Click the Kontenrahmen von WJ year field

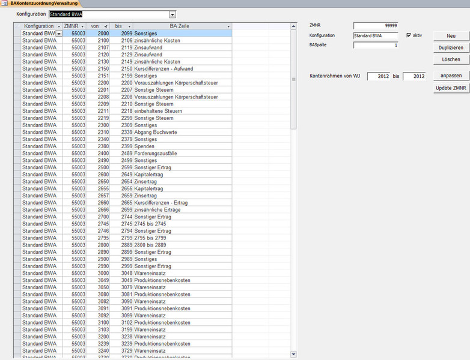click(379, 76)
